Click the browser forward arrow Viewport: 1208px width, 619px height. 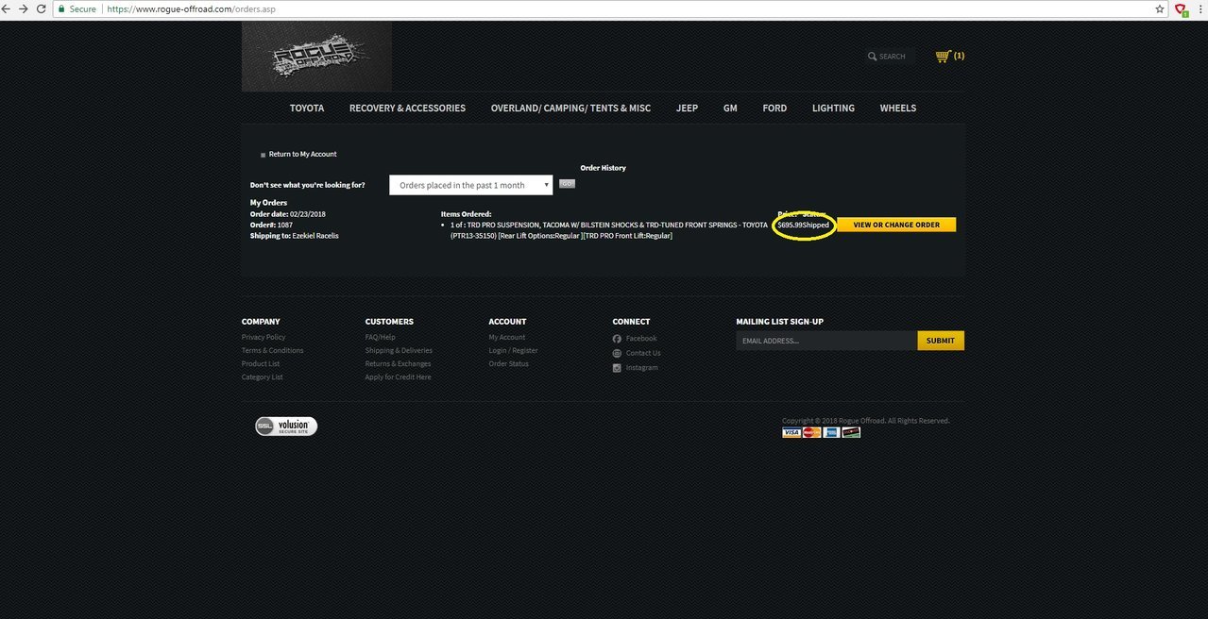[x=24, y=8]
